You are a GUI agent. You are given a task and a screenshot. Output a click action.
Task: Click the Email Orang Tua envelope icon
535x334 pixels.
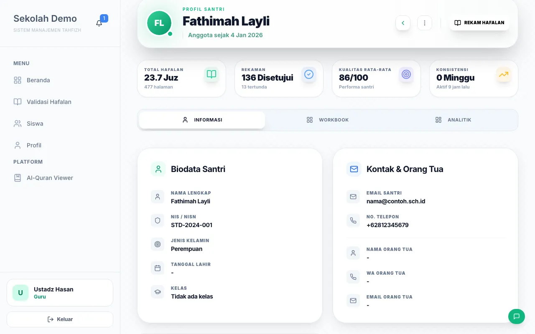[x=353, y=301]
